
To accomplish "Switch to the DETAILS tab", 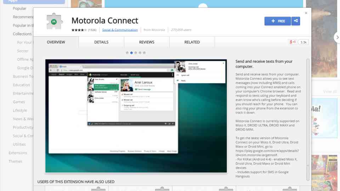I will tap(101, 42).
